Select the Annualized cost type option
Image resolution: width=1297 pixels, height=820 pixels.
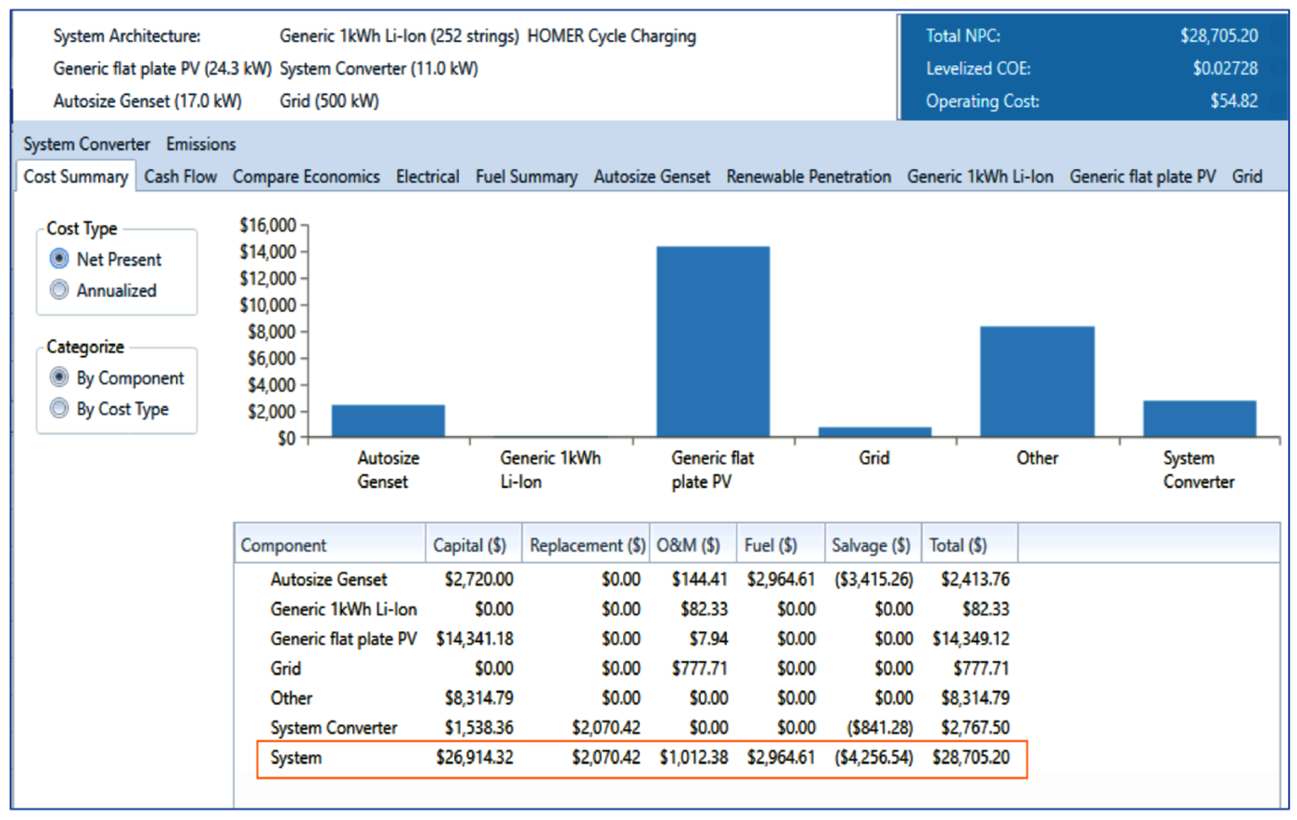[x=59, y=290]
